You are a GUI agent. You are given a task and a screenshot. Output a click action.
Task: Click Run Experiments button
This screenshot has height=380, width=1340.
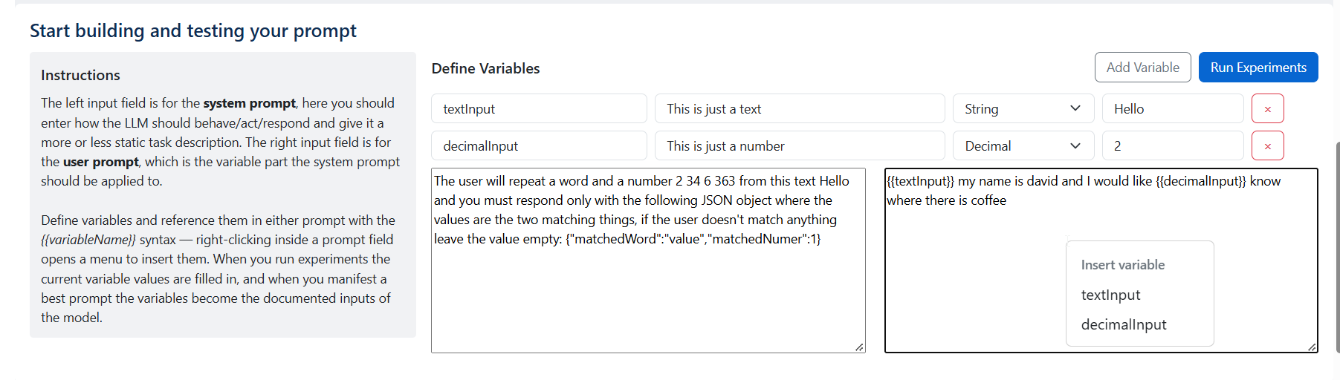1258,68
